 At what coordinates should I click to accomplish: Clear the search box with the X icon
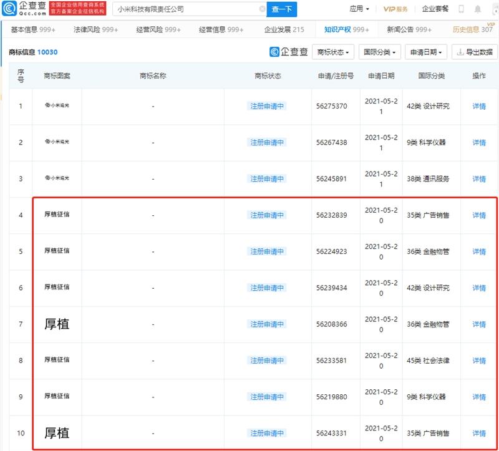pyautogui.click(x=261, y=9)
